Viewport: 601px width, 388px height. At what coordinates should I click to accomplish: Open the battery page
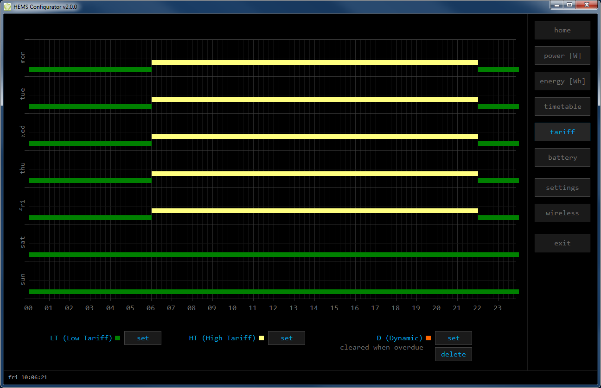pyautogui.click(x=562, y=157)
